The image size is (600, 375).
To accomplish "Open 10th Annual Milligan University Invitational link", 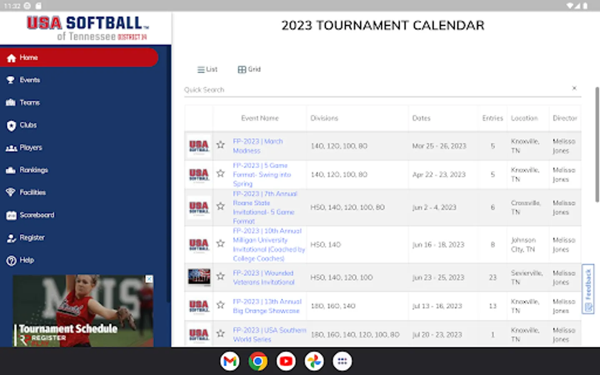I will tap(269, 245).
